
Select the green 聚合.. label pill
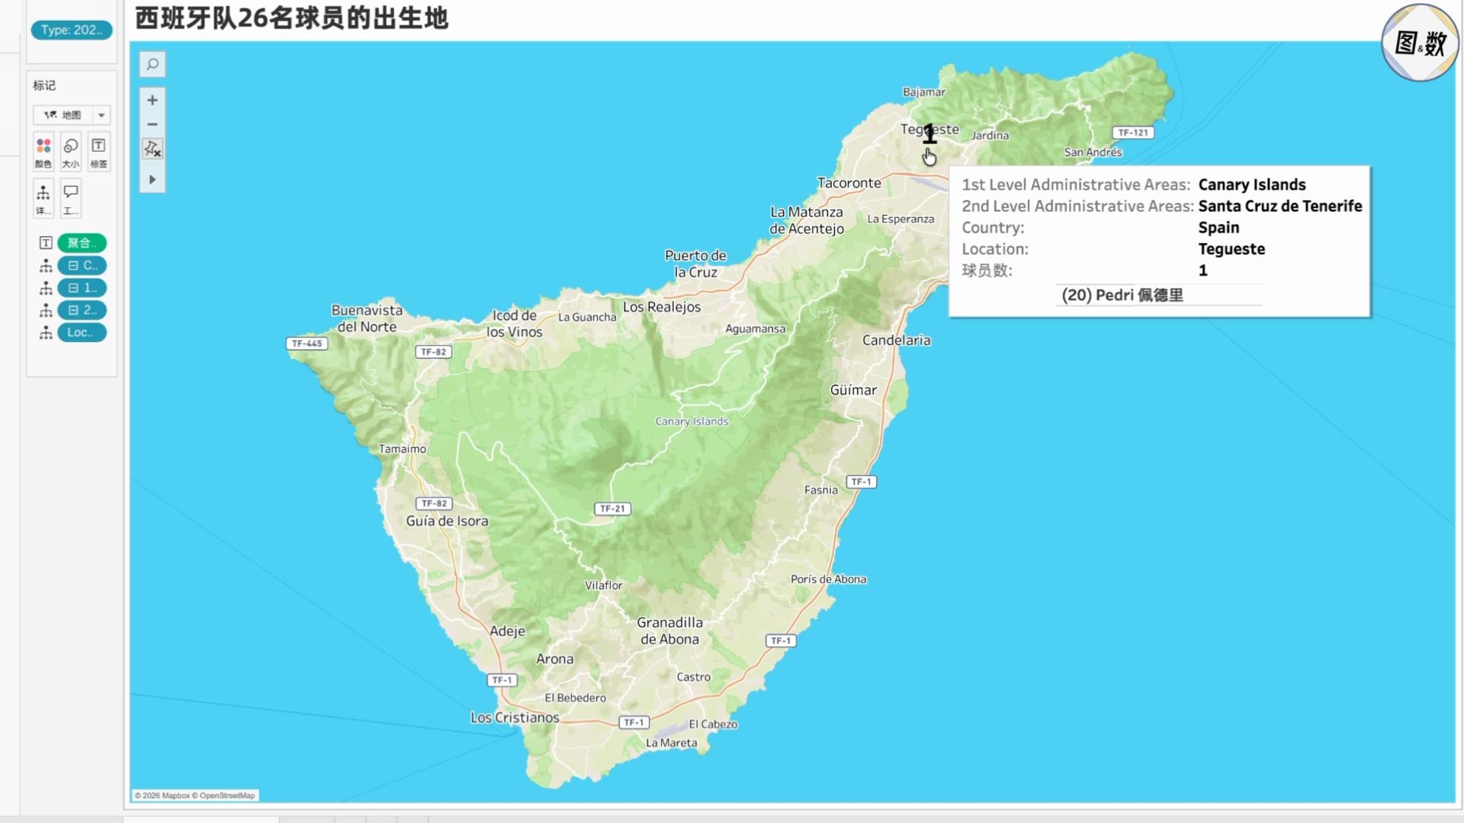click(x=82, y=243)
